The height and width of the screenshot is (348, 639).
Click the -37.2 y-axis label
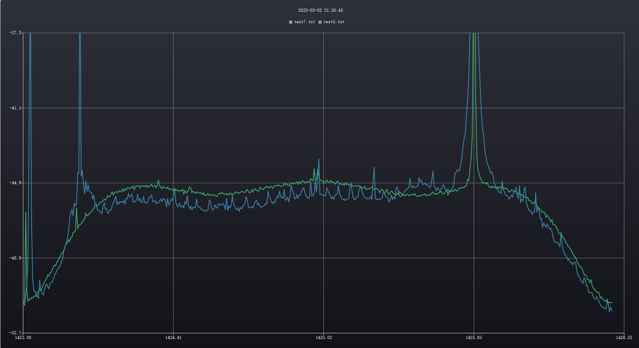tap(15, 33)
